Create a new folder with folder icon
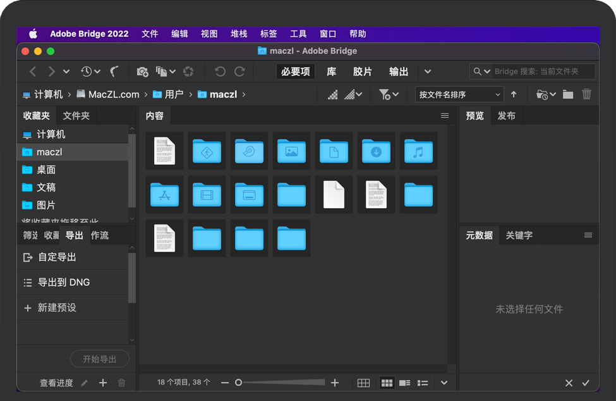 (568, 94)
